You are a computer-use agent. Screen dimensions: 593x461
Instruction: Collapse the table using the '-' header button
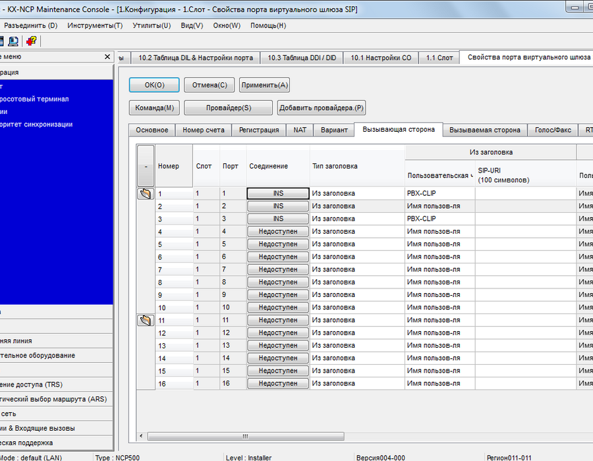(x=146, y=166)
